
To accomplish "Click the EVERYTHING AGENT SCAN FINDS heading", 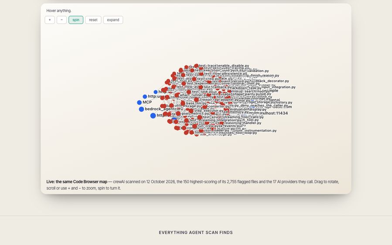I will pyautogui.click(x=196, y=232).
